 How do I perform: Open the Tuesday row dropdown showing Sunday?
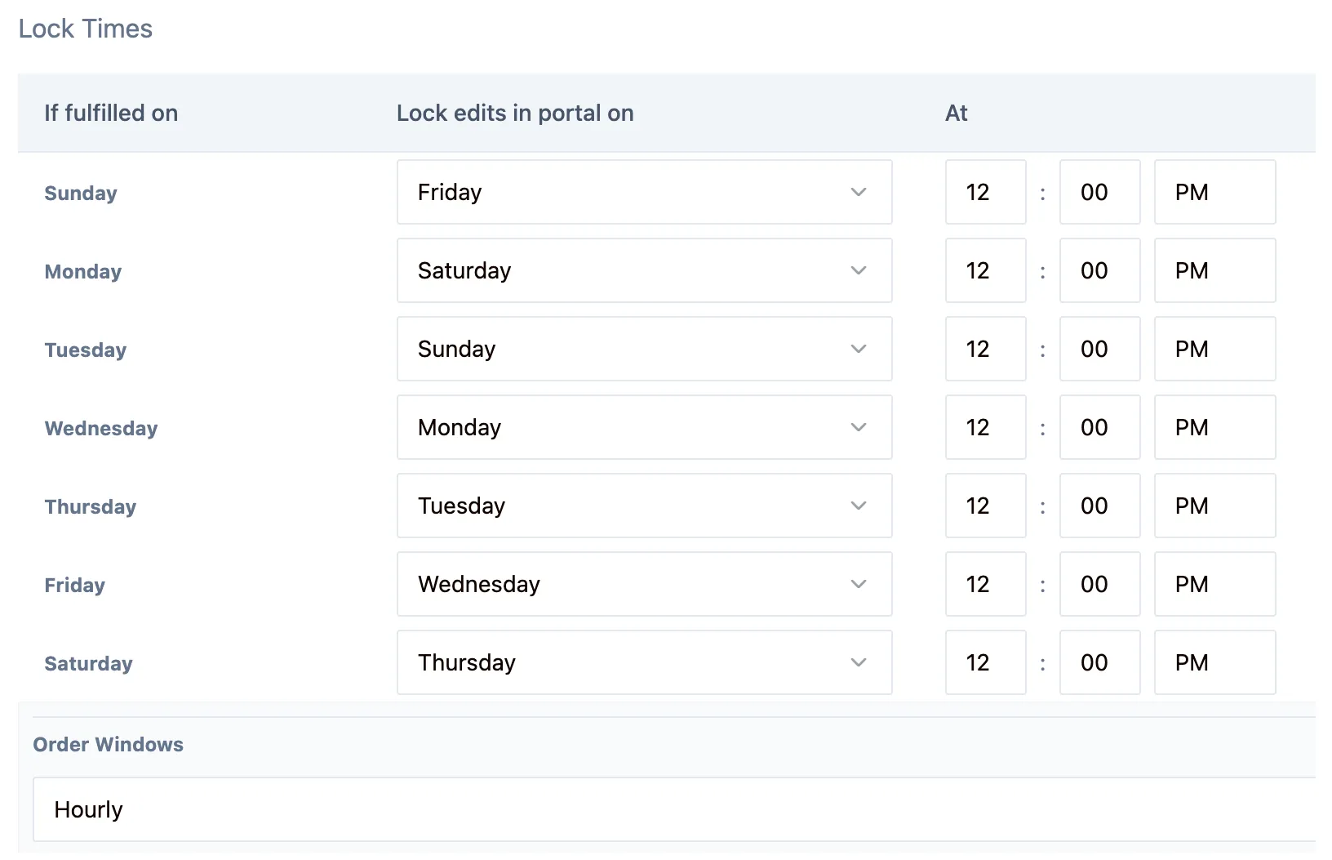643,349
